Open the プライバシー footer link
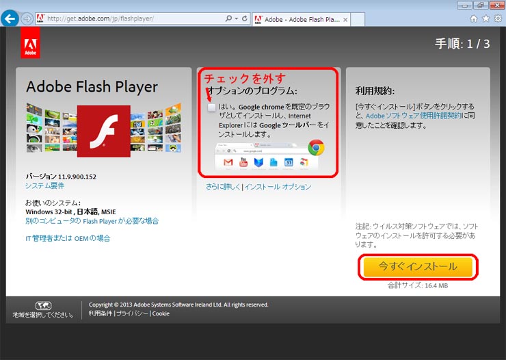The width and height of the screenshot is (506, 360). point(132,313)
